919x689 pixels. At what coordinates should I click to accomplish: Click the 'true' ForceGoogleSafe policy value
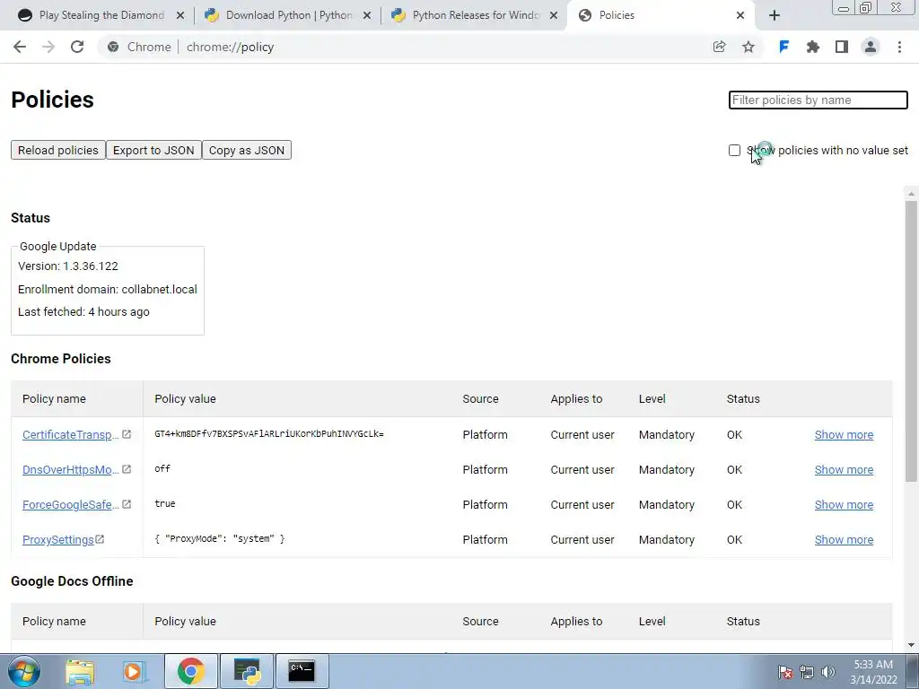(x=165, y=503)
